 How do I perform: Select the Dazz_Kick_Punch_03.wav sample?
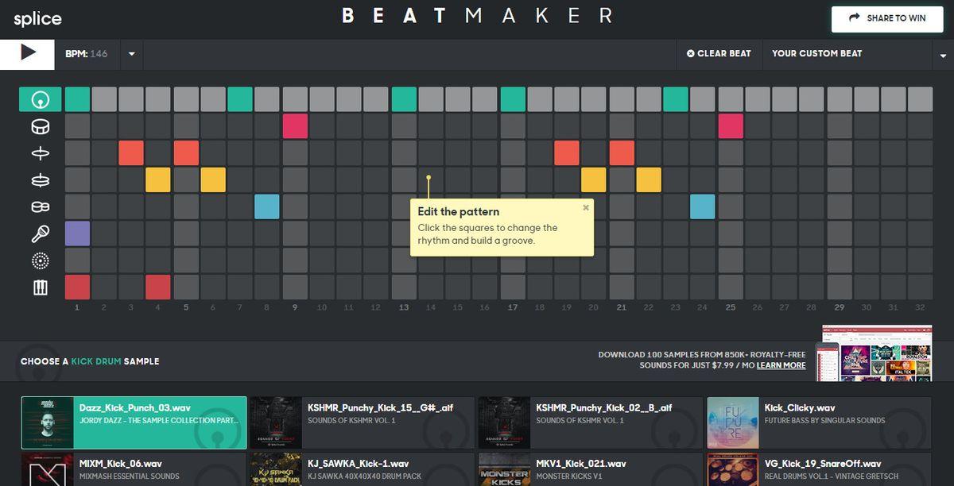click(134, 423)
